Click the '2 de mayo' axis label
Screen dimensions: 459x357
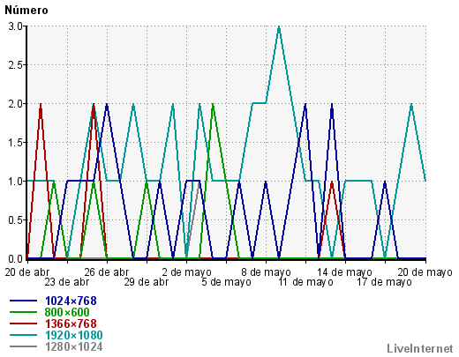(x=186, y=272)
